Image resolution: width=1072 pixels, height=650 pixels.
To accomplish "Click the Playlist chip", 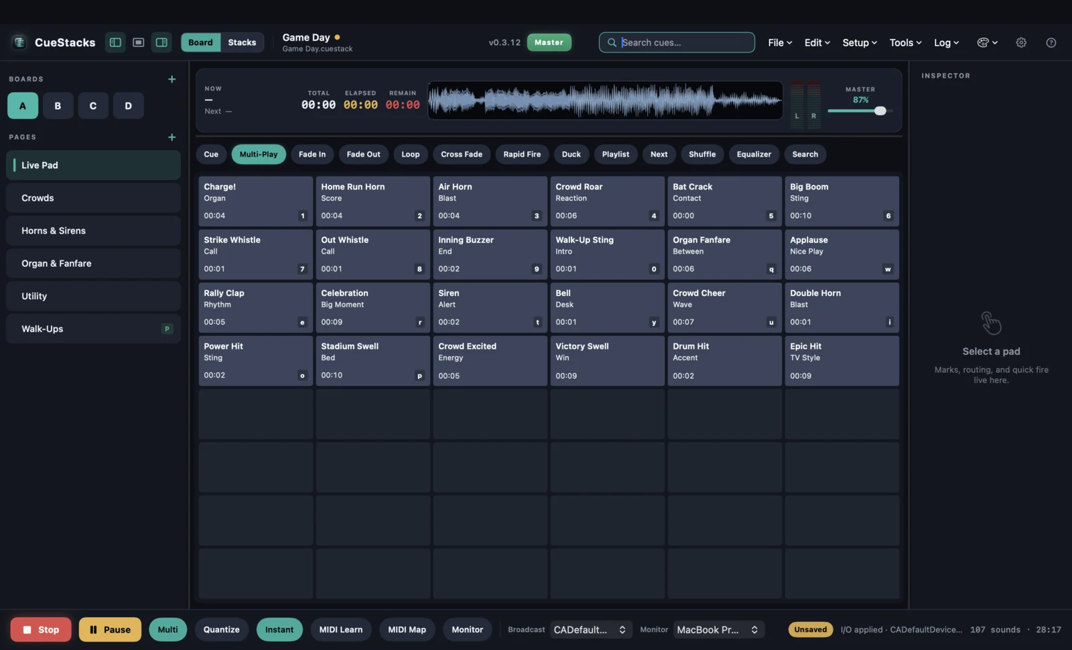I will pos(615,154).
